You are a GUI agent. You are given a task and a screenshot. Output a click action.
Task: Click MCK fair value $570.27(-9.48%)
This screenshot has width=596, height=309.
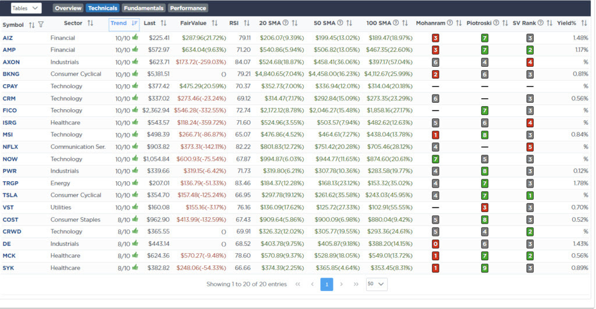tap(203, 256)
